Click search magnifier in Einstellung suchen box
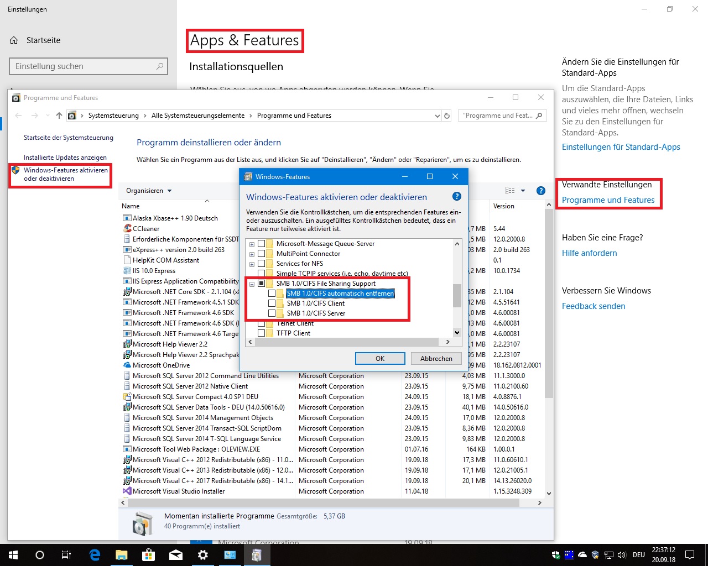 coord(160,66)
